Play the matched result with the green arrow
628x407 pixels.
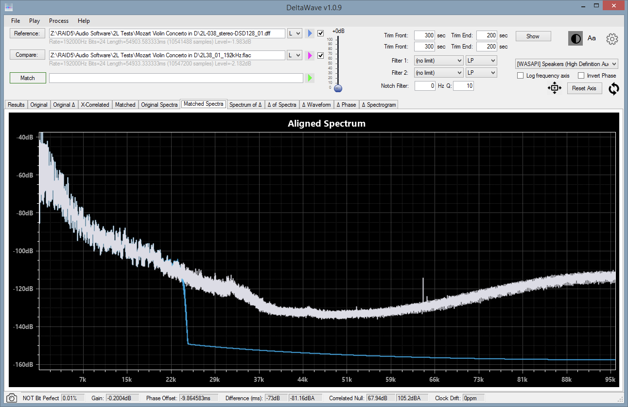pos(310,78)
